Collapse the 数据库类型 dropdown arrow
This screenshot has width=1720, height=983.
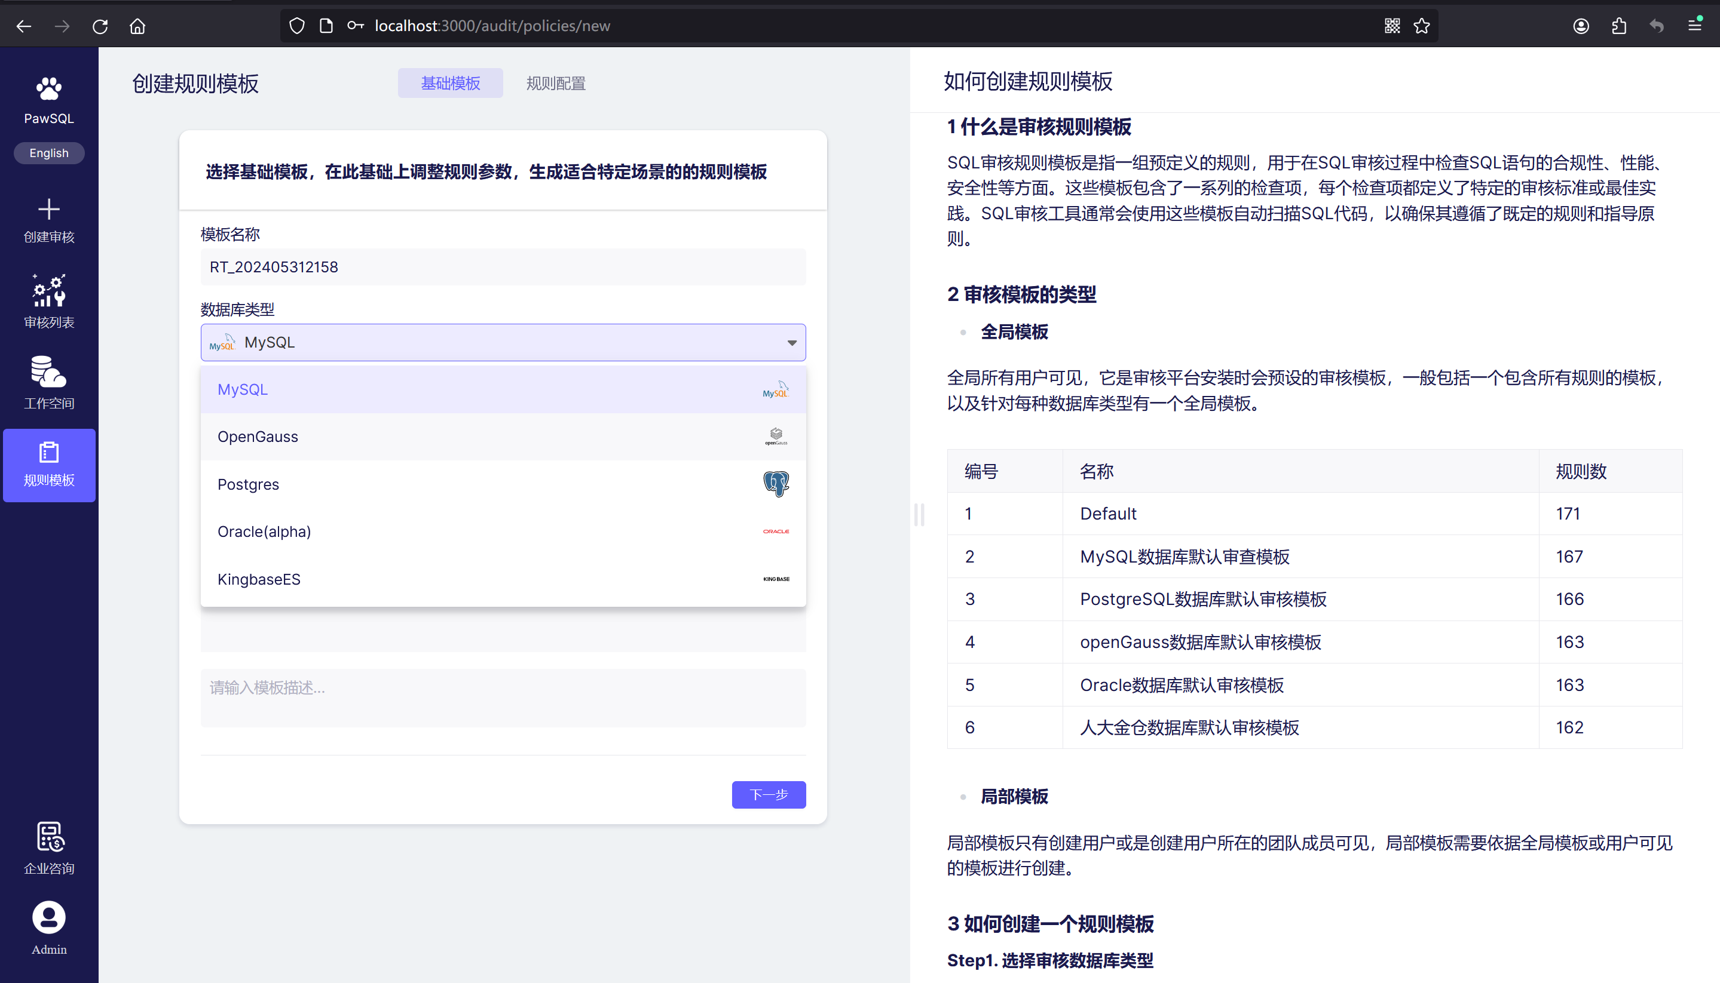(792, 343)
